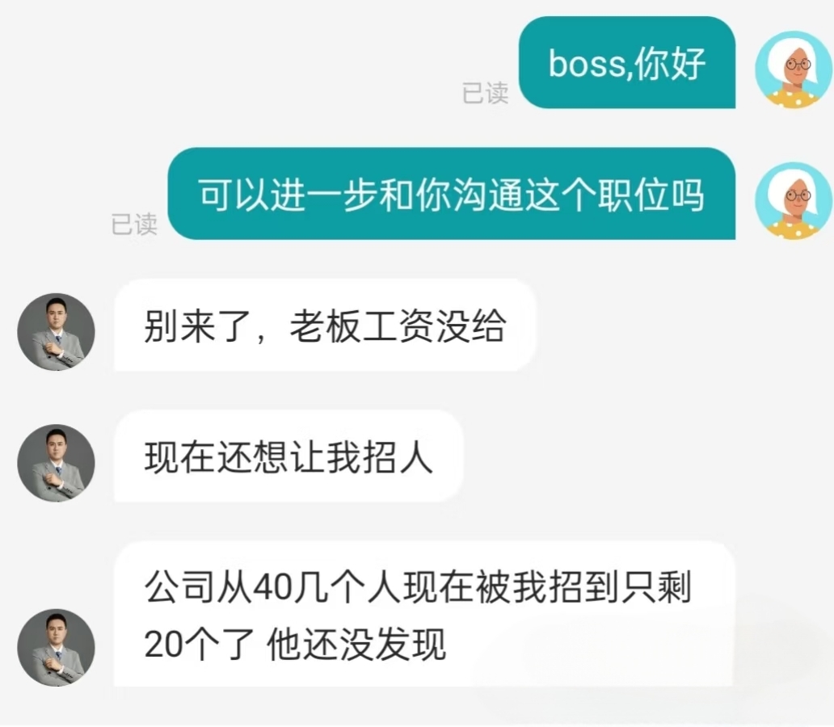Open recruiter avatar beside the "公司从40几个人" message
Image resolution: width=834 pixels, height=727 pixels.
tap(57, 647)
